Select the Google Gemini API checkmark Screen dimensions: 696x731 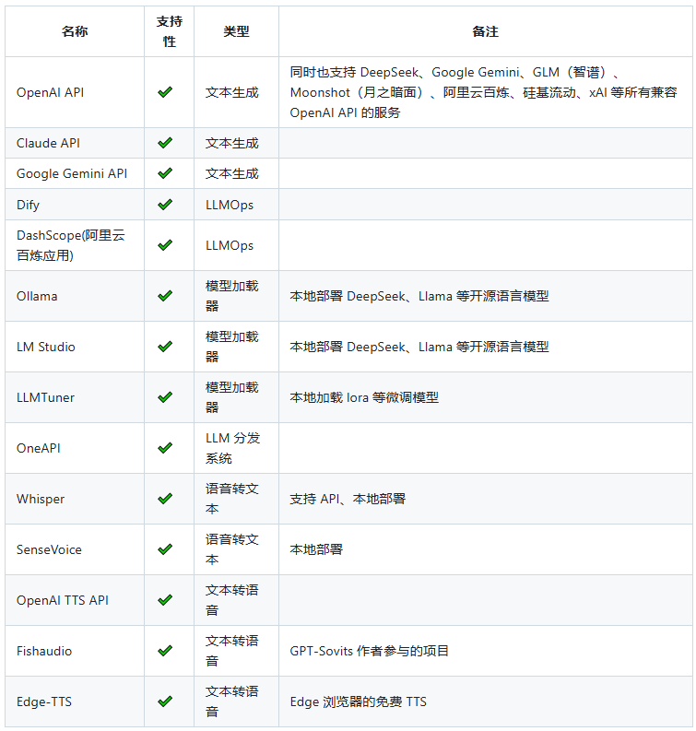[x=165, y=173]
